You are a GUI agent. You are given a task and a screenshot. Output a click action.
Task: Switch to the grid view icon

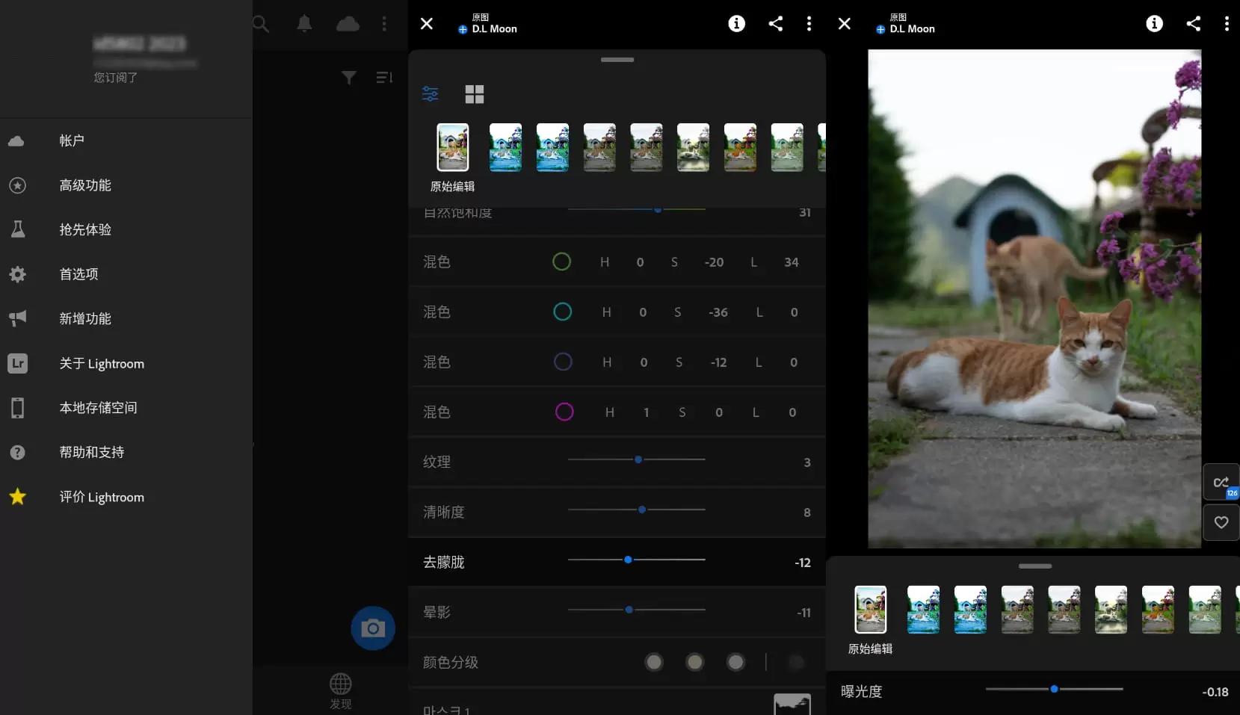(475, 94)
